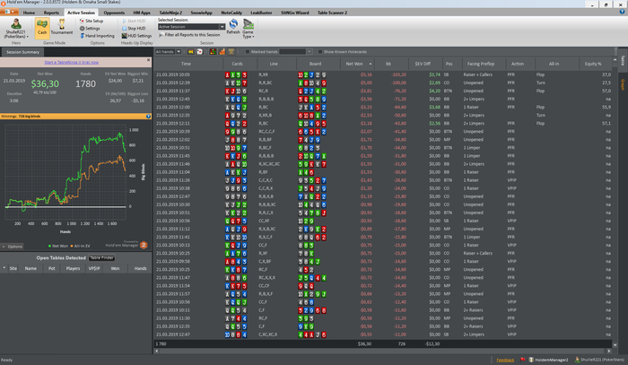628x365 pixels.
Task: Open Settings in Options group
Action: point(90,29)
